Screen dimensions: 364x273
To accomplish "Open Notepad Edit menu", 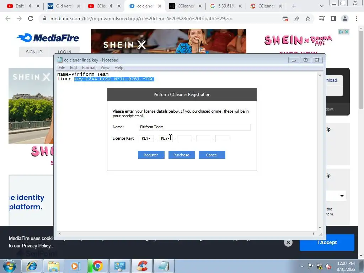I will point(74,68).
